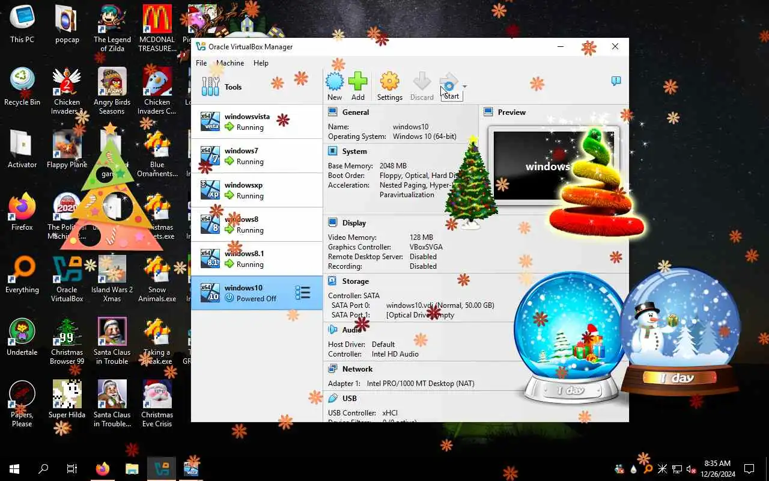The height and width of the screenshot is (481, 769).
Task: Select the windows8.1 virtual machine
Action: click(x=257, y=259)
